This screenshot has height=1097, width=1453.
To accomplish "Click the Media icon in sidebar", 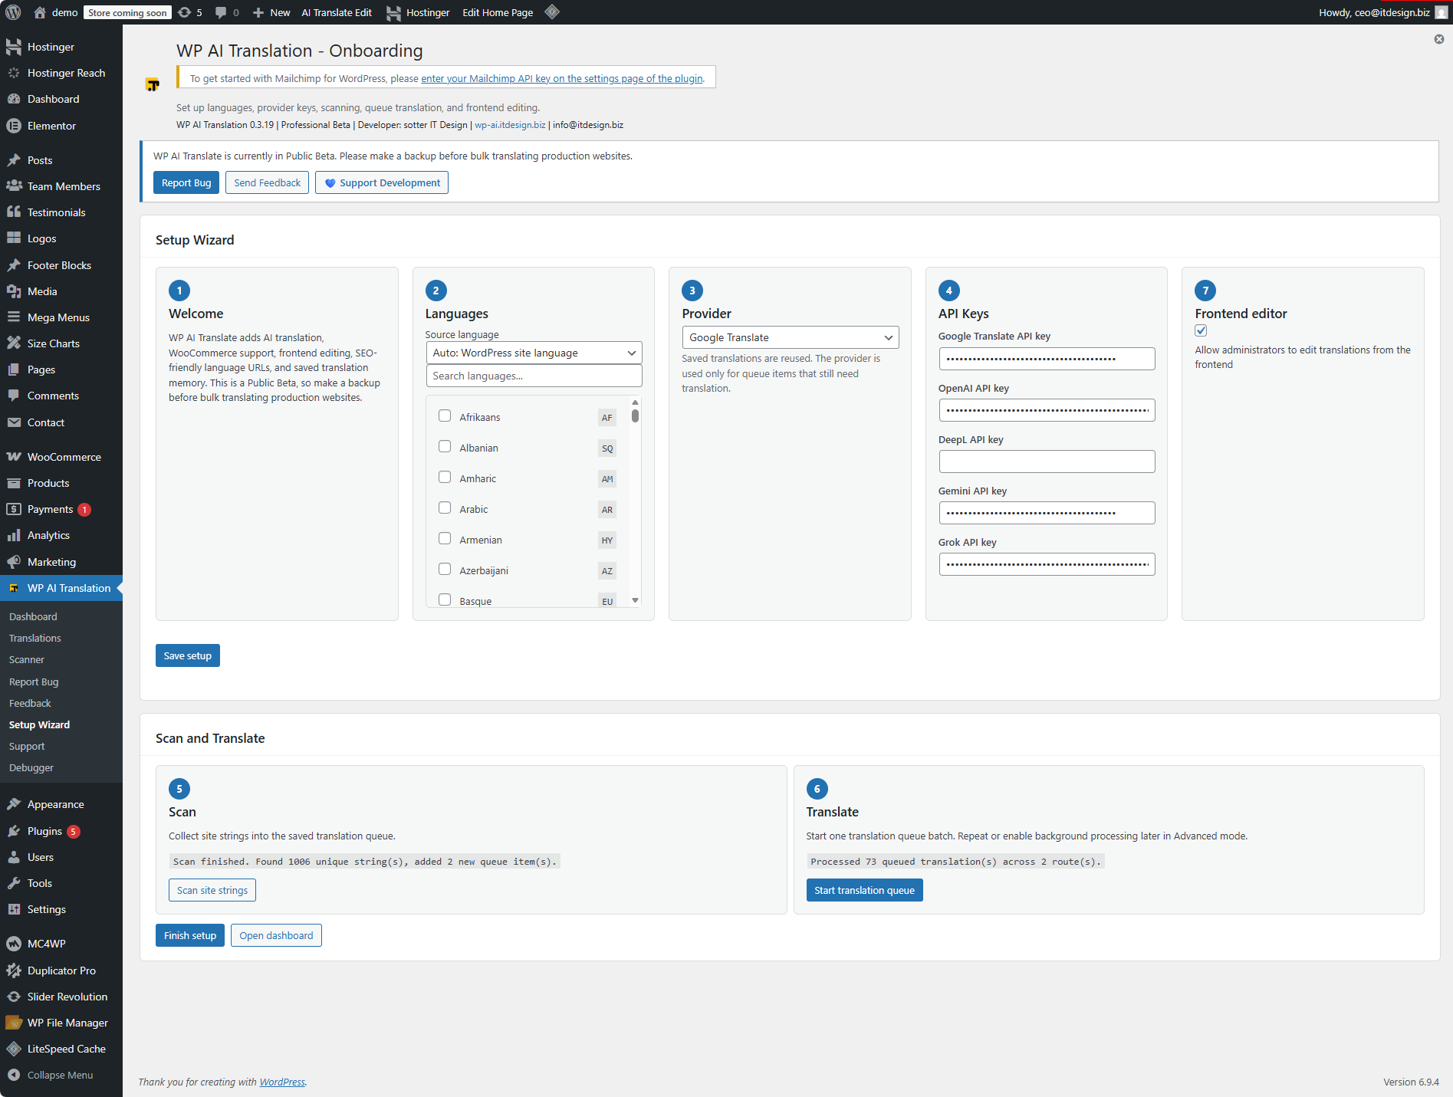I will [14, 291].
